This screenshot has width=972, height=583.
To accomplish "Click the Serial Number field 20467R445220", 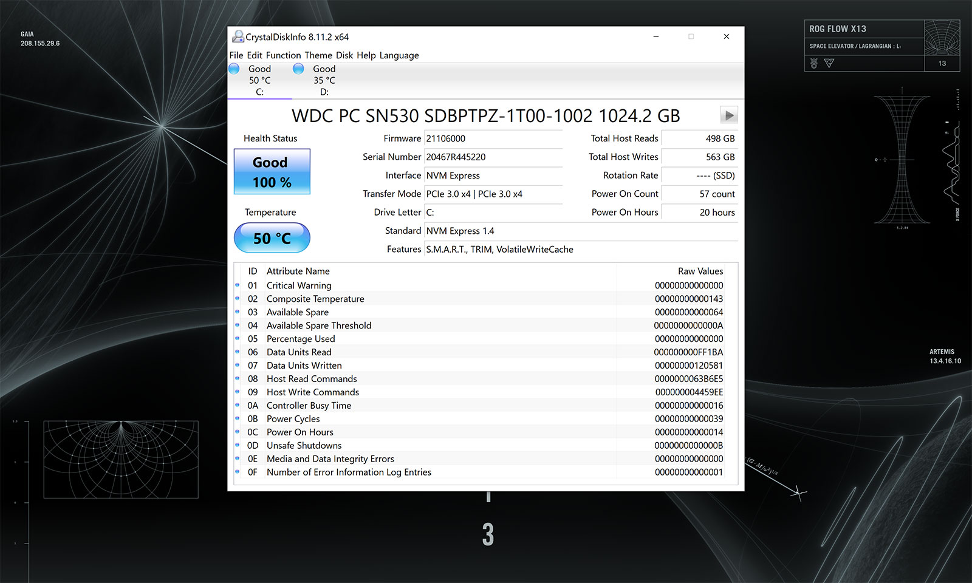I will pyautogui.click(x=493, y=157).
